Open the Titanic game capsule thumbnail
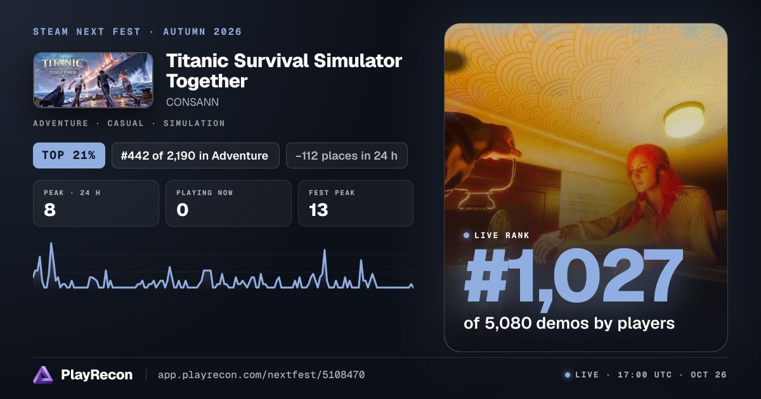 93,80
